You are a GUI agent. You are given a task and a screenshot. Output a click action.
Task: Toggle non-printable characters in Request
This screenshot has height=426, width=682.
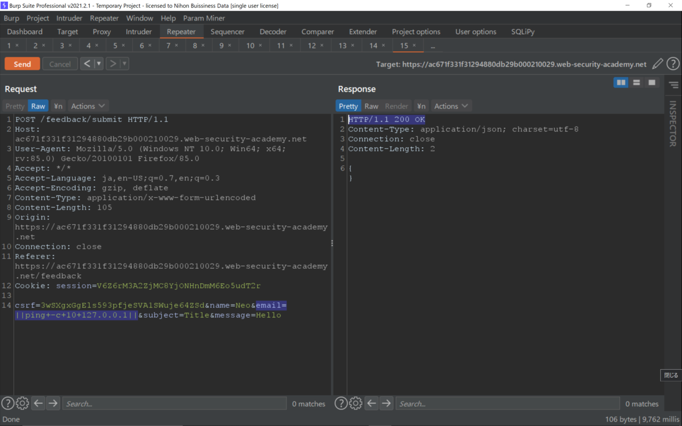pyautogui.click(x=58, y=106)
